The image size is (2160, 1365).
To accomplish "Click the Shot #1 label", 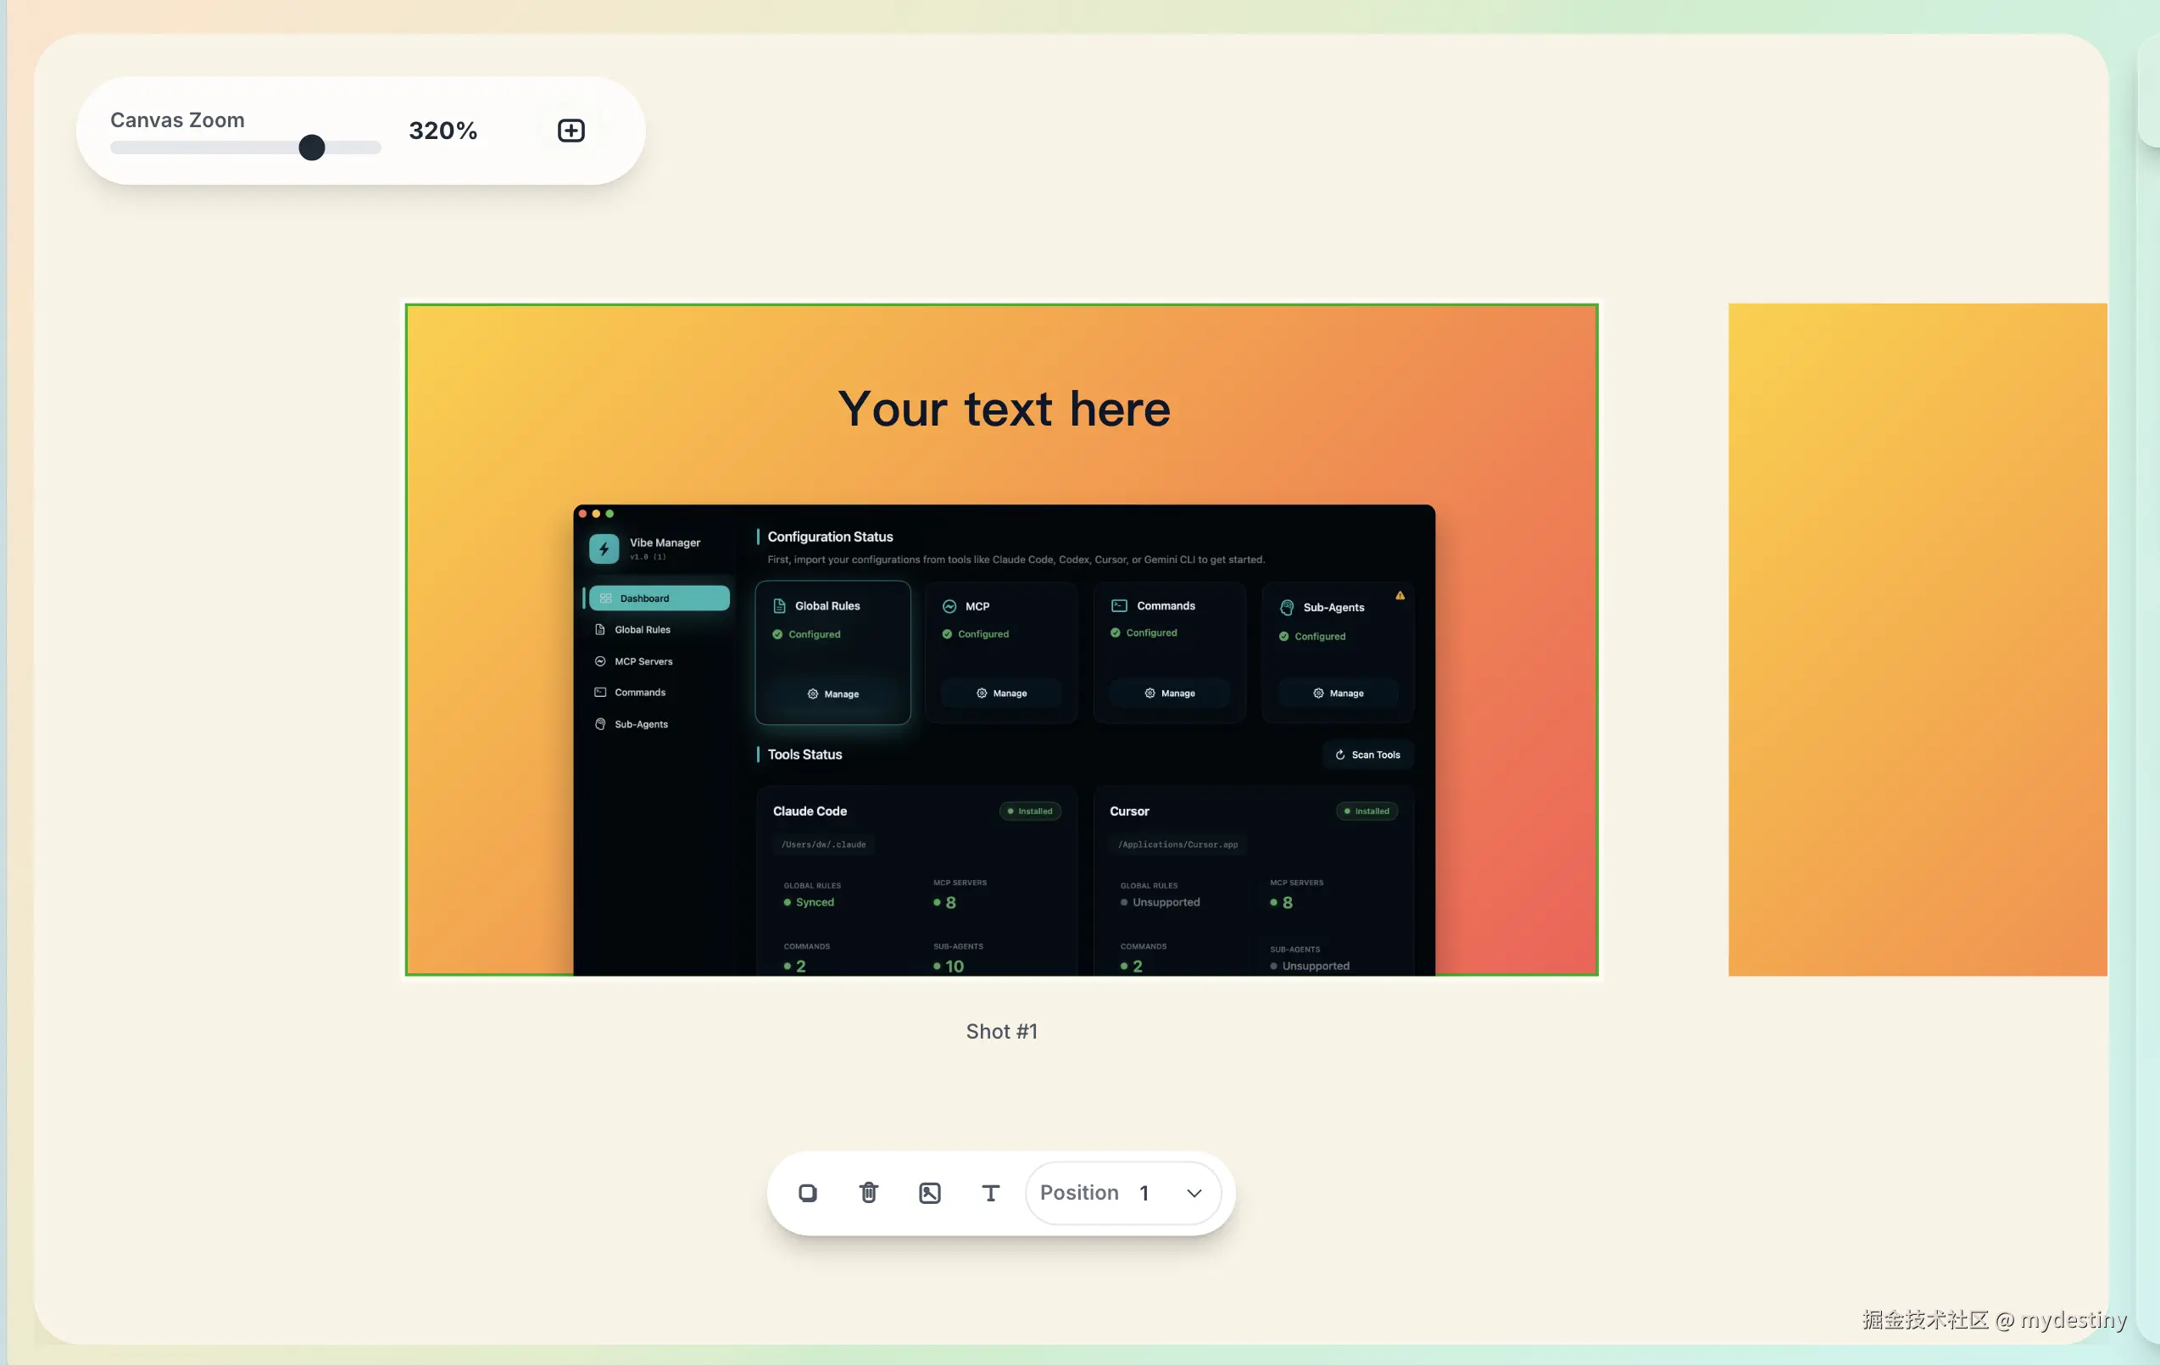I will coord(1001,1031).
